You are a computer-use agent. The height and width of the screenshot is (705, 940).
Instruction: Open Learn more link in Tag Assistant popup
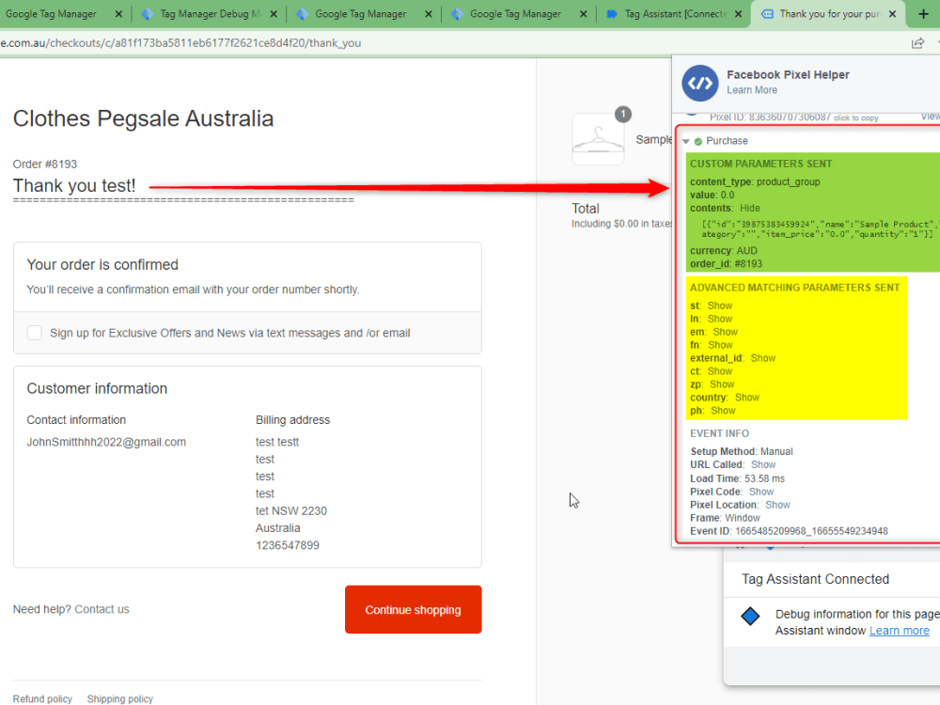click(x=900, y=631)
